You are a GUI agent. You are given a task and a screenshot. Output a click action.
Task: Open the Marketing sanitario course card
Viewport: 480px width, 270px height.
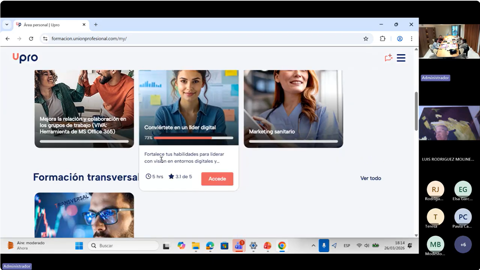tap(293, 109)
